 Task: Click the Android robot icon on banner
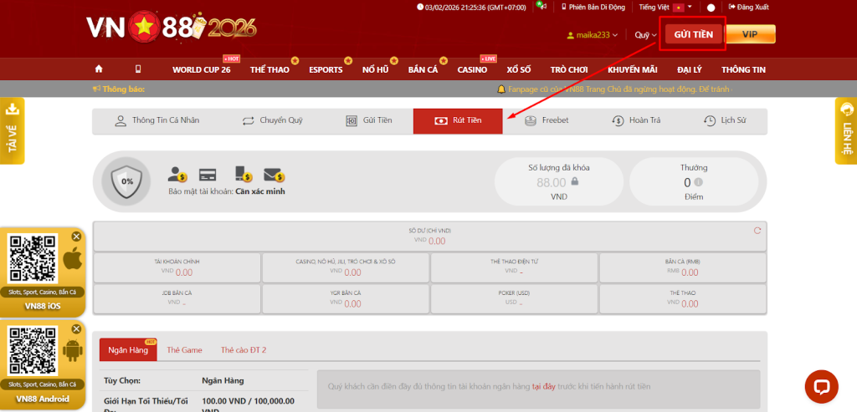[72, 351]
